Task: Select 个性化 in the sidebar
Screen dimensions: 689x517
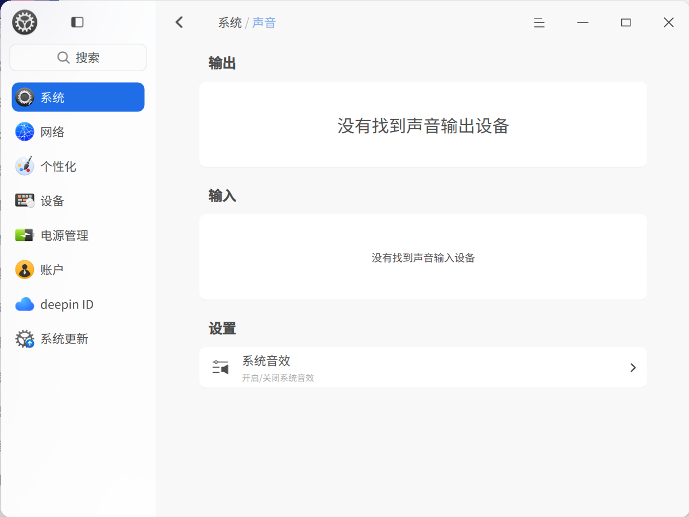Action: [x=78, y=166]
